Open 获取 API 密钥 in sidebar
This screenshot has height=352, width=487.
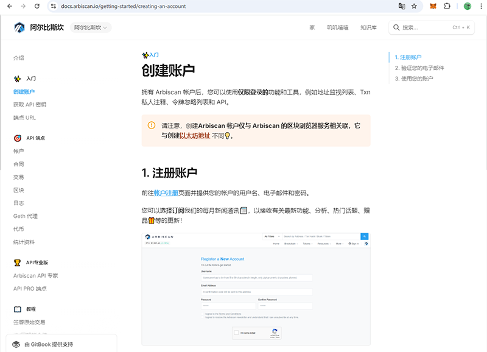coord(30,105)
